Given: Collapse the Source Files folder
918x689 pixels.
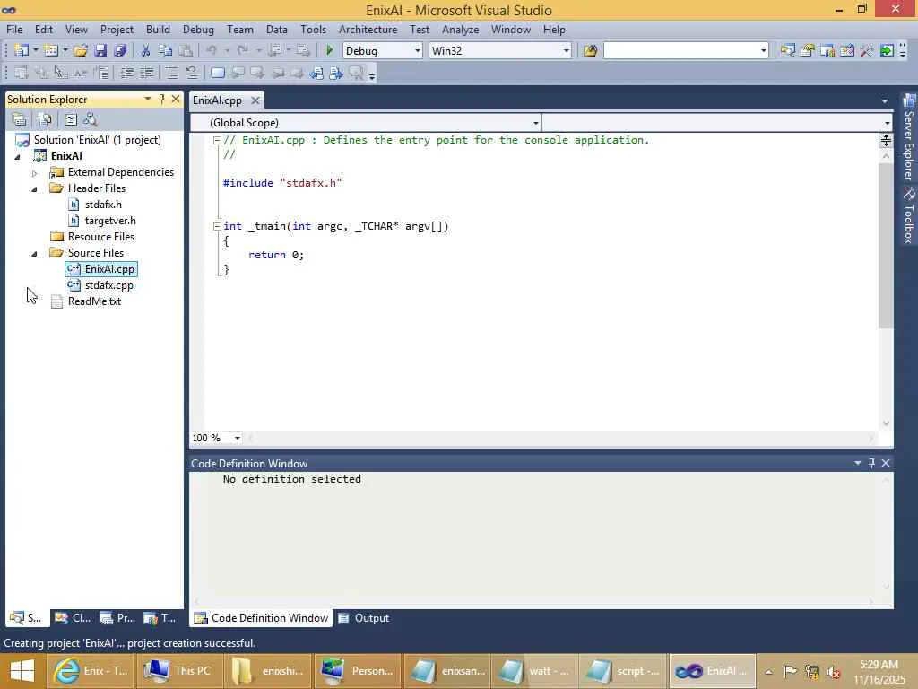Looking at the screenshot, I should click(35, 254).
